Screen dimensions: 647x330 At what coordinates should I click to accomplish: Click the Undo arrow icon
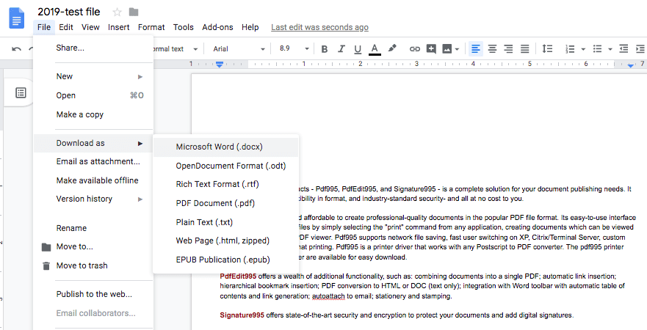16,49
